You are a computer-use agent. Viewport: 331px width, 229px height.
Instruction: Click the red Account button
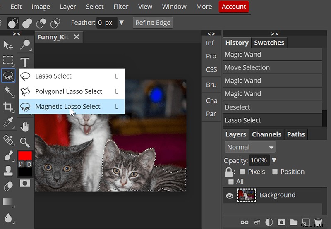point(234,7)
